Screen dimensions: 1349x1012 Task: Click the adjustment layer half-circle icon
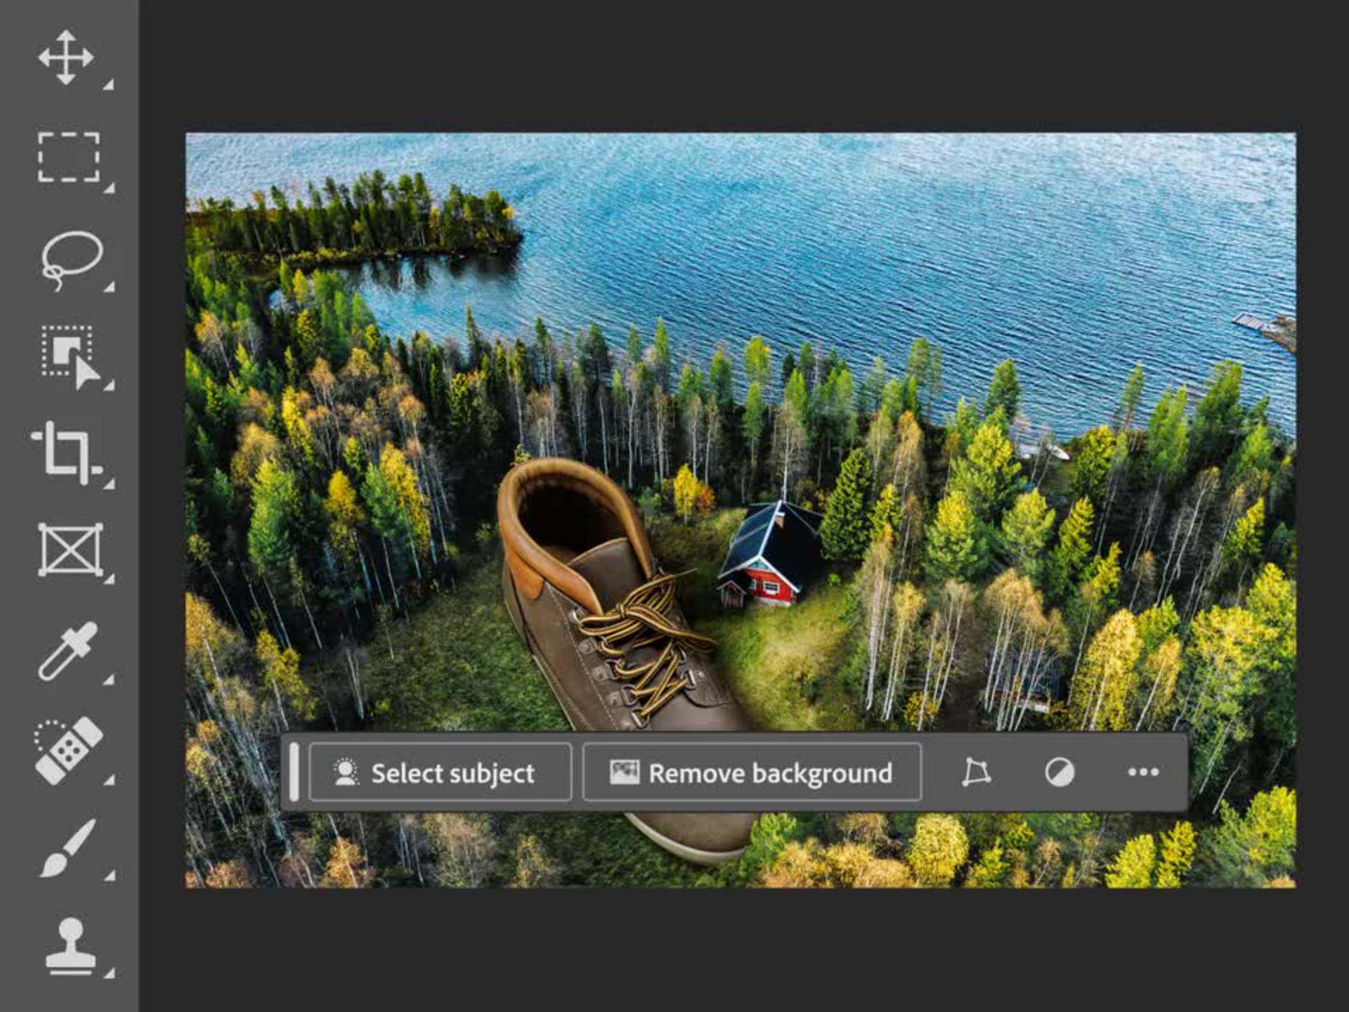point(1059,772)
